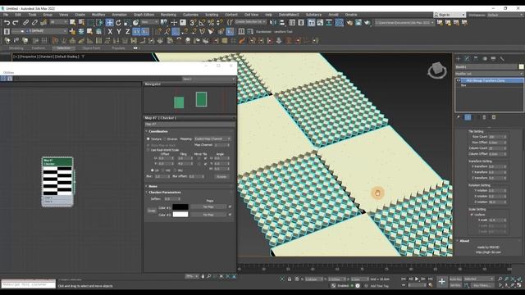Image resolution: width=525 pixels, height=295 pixels.
Task: Click the Swap colors button
Action: point(152,211)
